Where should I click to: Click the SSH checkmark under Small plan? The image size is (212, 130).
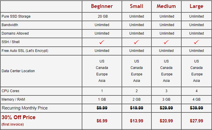136,42
